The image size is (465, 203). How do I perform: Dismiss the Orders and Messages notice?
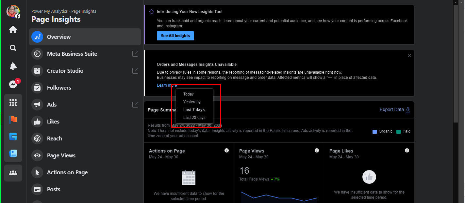pos(409,56)
